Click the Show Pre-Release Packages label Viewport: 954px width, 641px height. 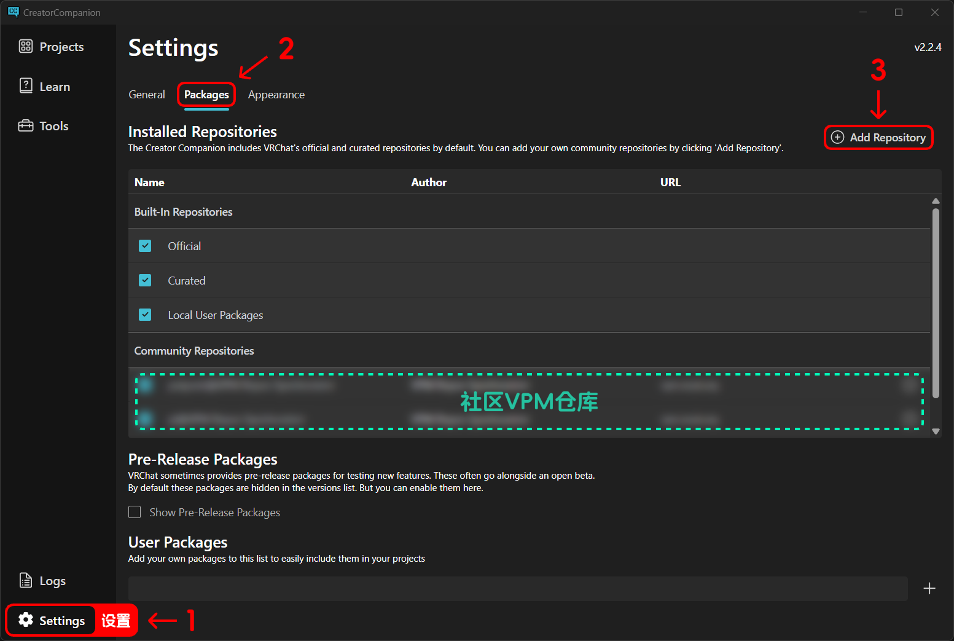pos(214,513)
